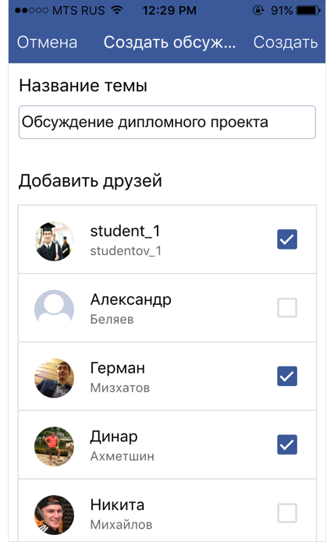Uncheck the student_1 checkbox
The height and width of the screenshot is (542, 334).
click(287, 239)
